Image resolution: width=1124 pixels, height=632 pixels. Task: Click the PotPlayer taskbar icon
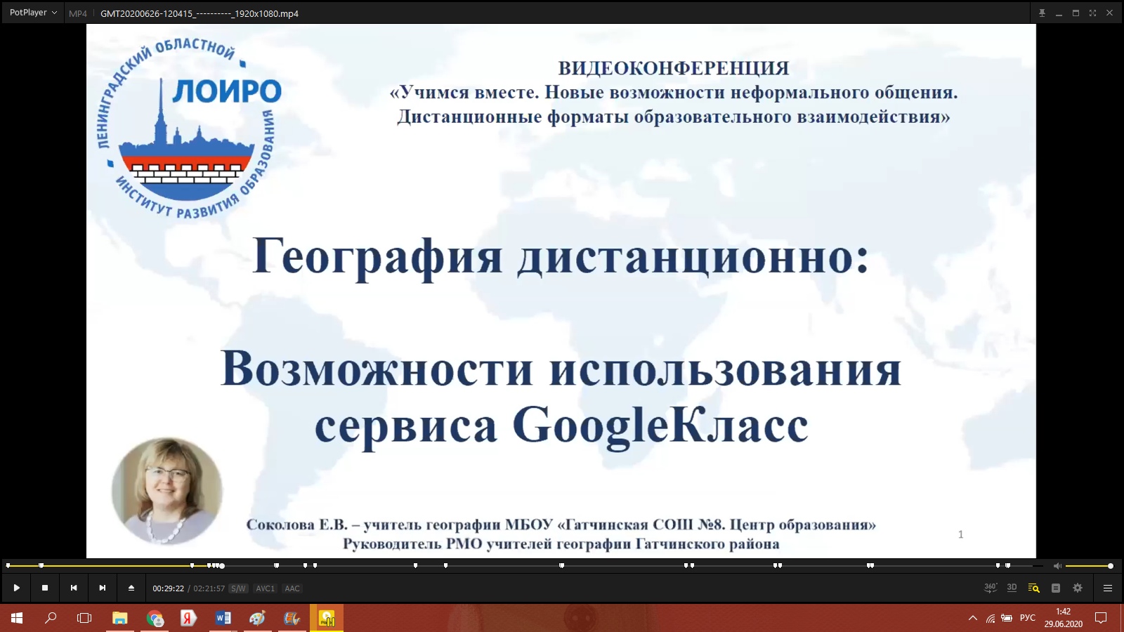tap(327, 618)
